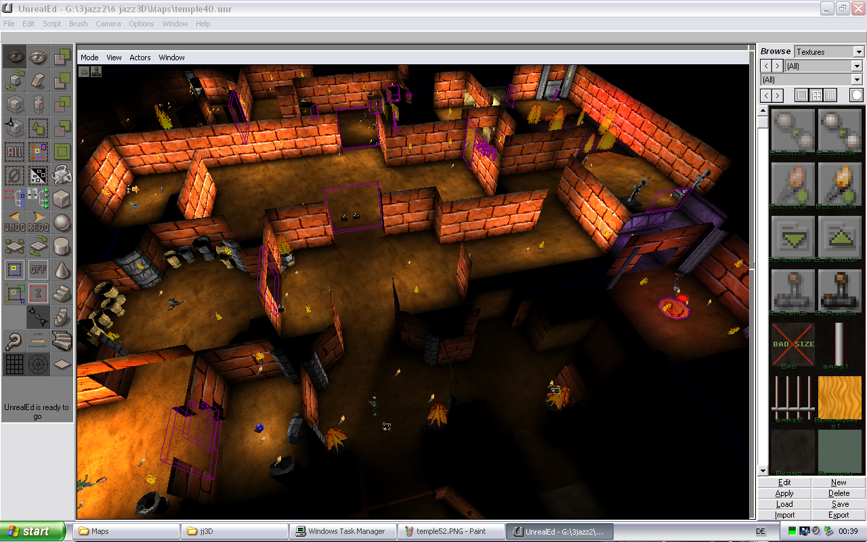The image size is (867, 542).
Task: Select the cone brush builder
Action: coord(62,270)
